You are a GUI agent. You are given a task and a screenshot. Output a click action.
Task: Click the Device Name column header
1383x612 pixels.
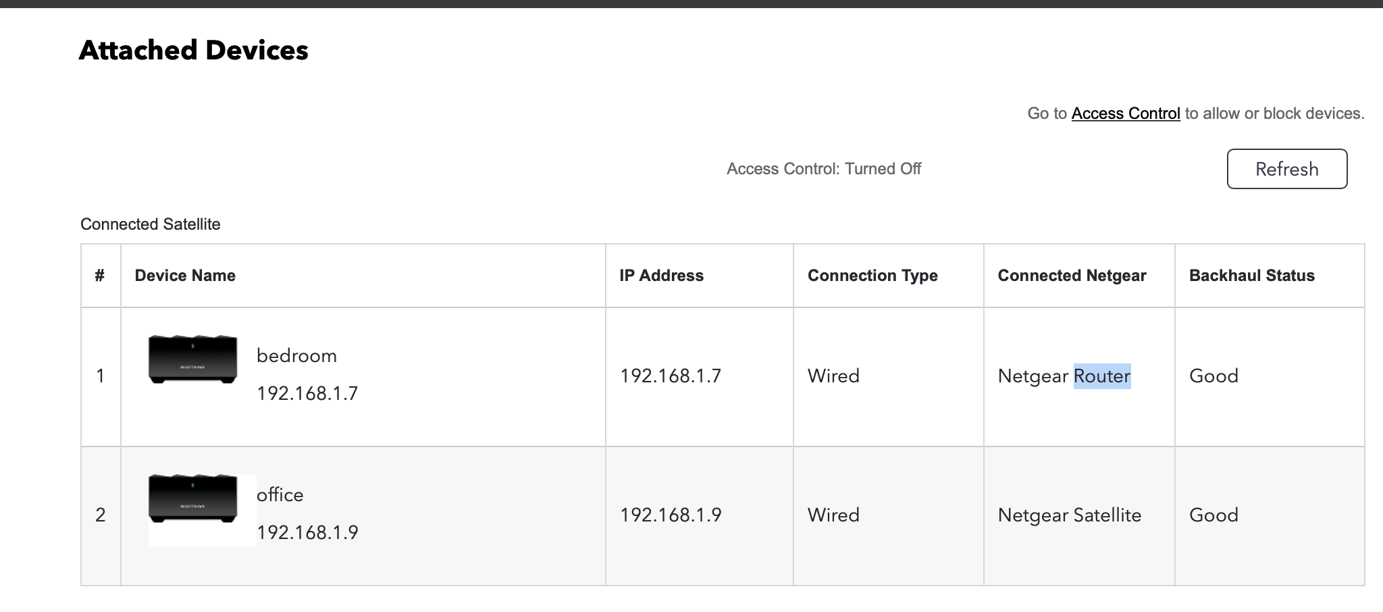click(185, 276)
